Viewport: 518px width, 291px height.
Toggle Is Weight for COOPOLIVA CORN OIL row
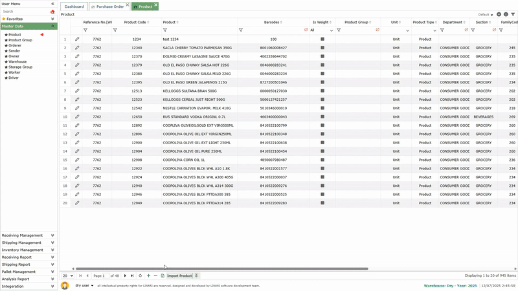[322, 160]
